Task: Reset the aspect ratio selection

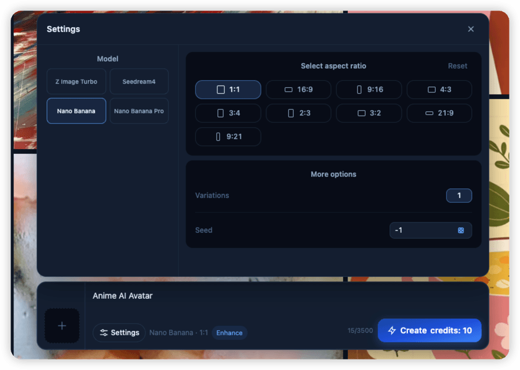Action: [x=458, y=66]
